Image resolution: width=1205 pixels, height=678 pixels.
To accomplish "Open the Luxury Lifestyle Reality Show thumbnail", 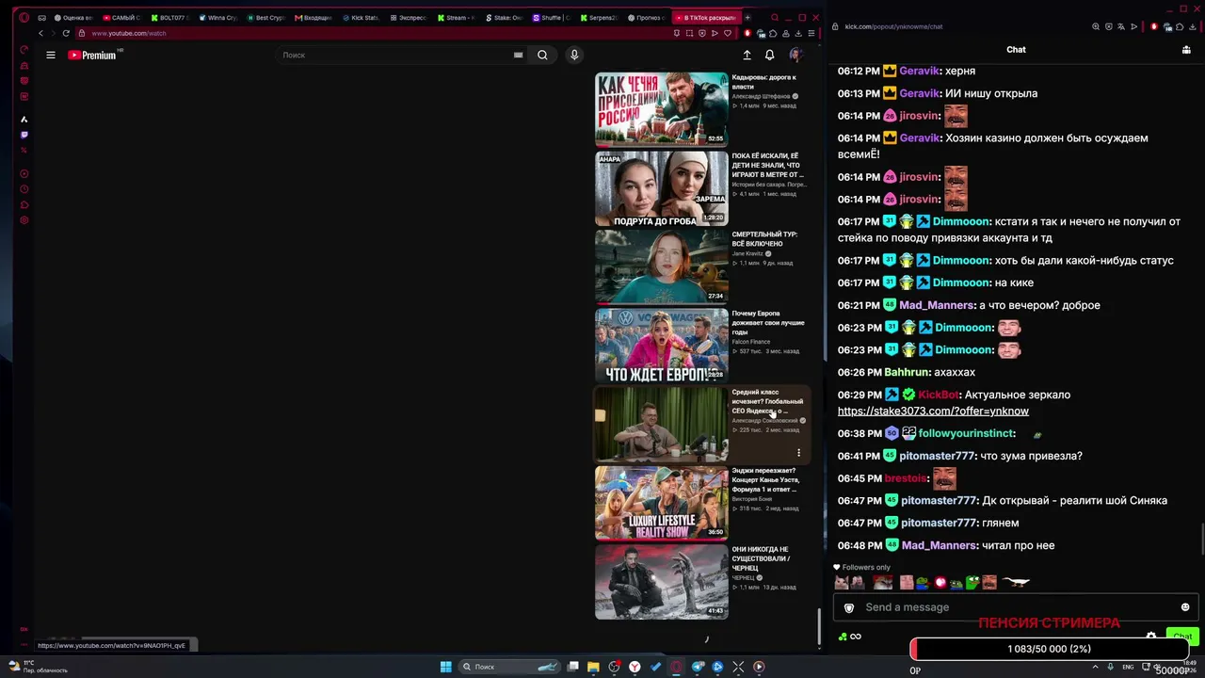I will click(661, 503).
